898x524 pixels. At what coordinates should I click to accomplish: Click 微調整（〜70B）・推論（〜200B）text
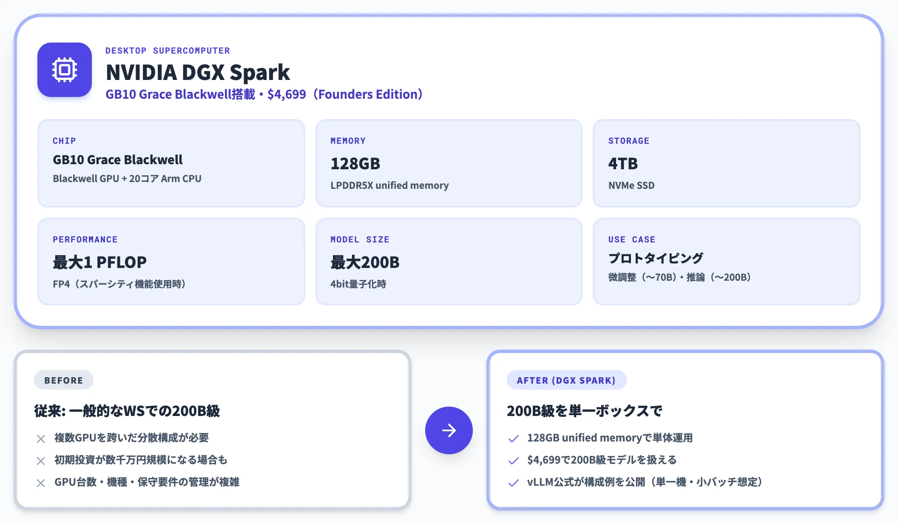pyautogui.click(x=680, y=277)
